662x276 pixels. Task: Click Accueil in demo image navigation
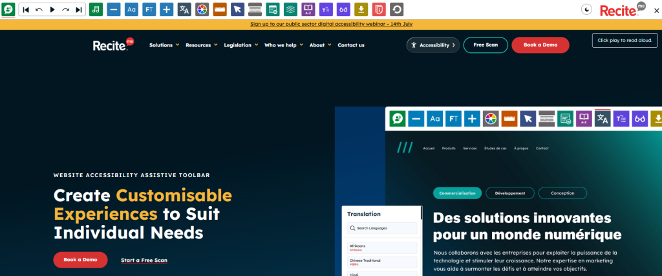(429, 149)
